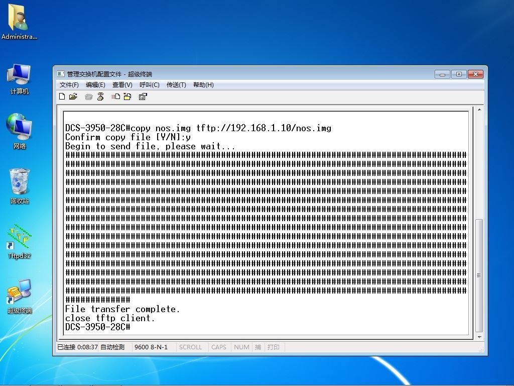This screenshot has width=514, height=386.
Task: Click the CAPS status indicator
Action: point(219,347)
